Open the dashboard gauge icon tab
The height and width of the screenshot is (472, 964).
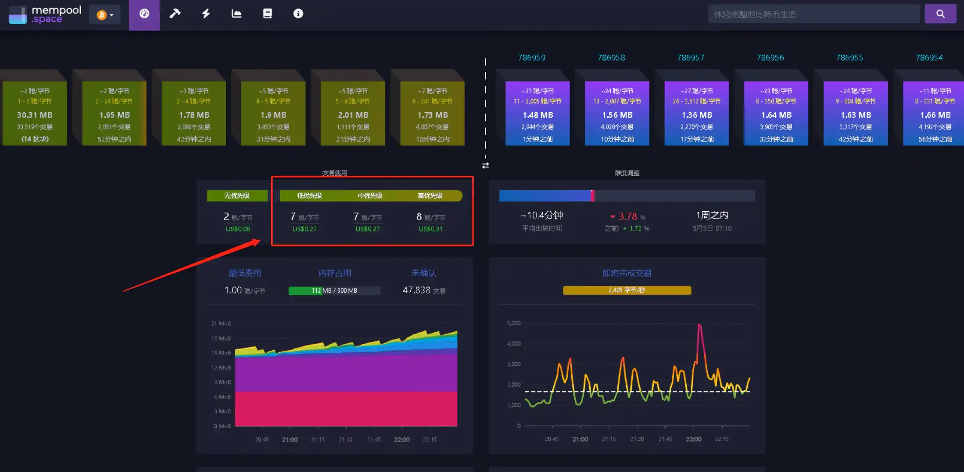[x=144, y=14]
